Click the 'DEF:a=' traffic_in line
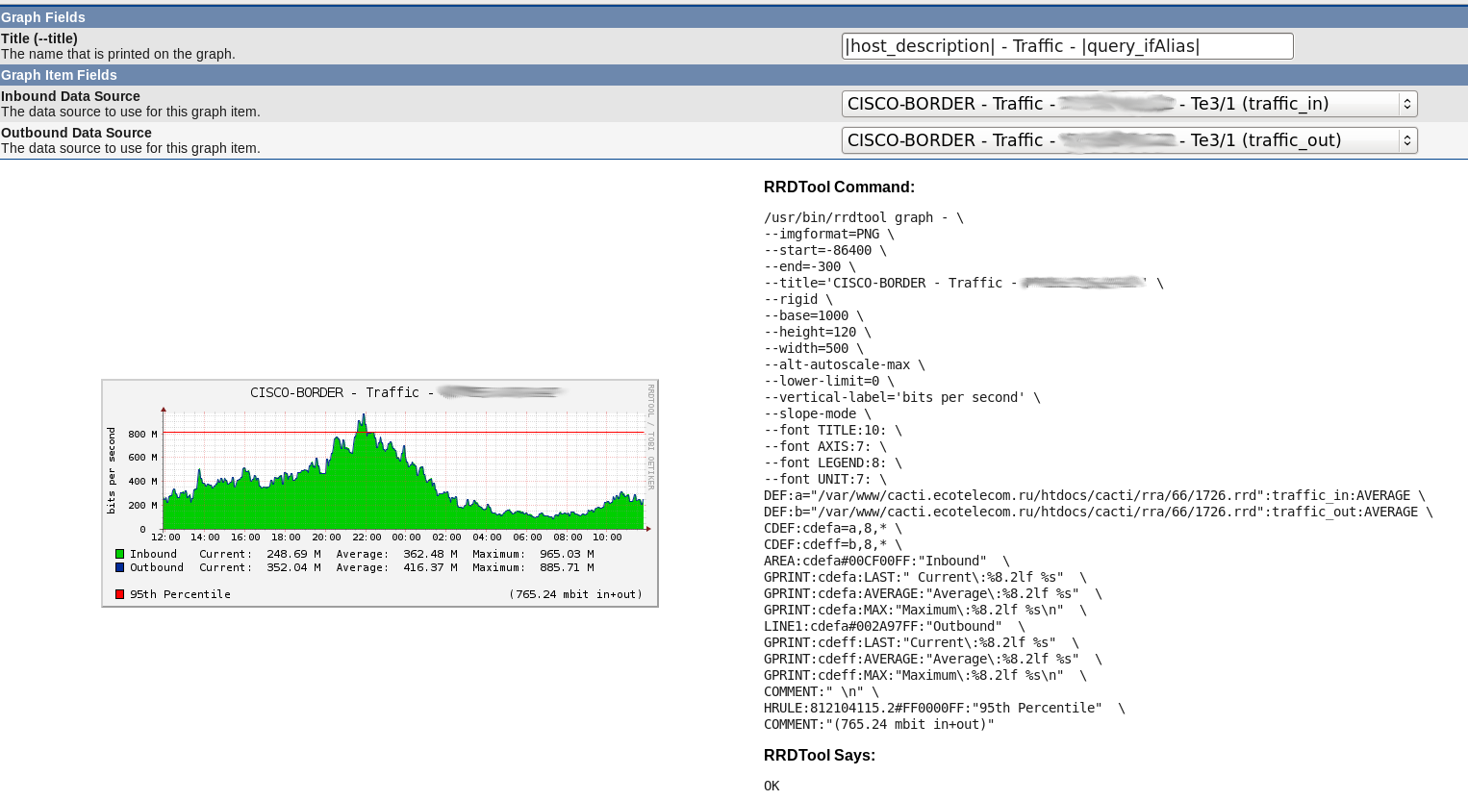Screen dimensions: 1468x800 (x=1095, y=495)
